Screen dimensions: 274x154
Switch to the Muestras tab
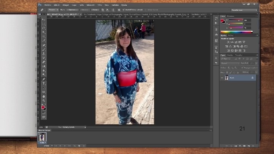(x=231, y=16)
